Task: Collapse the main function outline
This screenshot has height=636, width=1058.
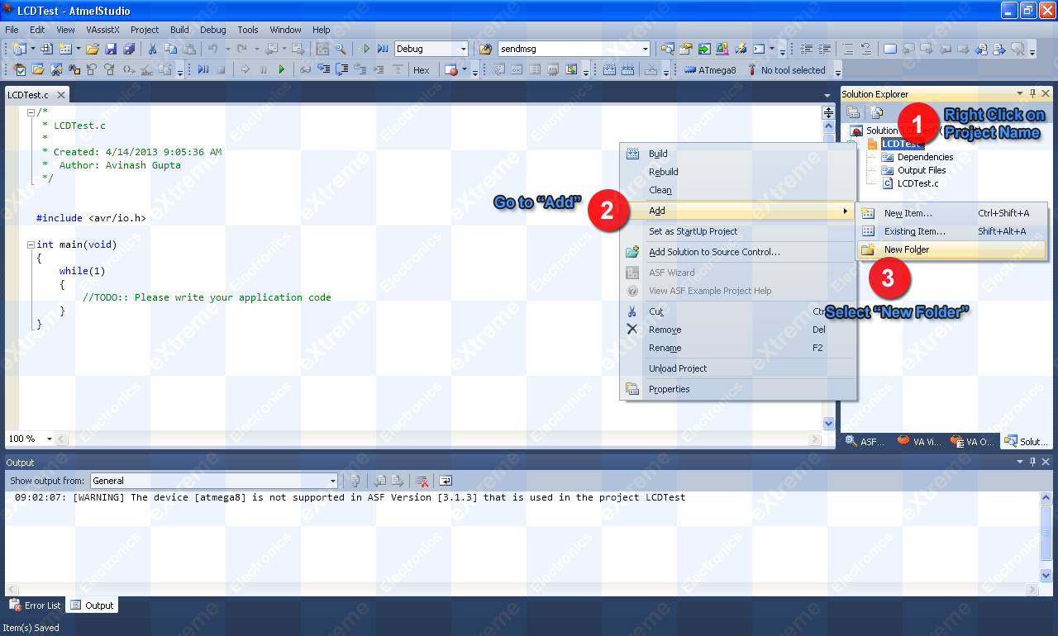Action: click(x=31, y=244)
